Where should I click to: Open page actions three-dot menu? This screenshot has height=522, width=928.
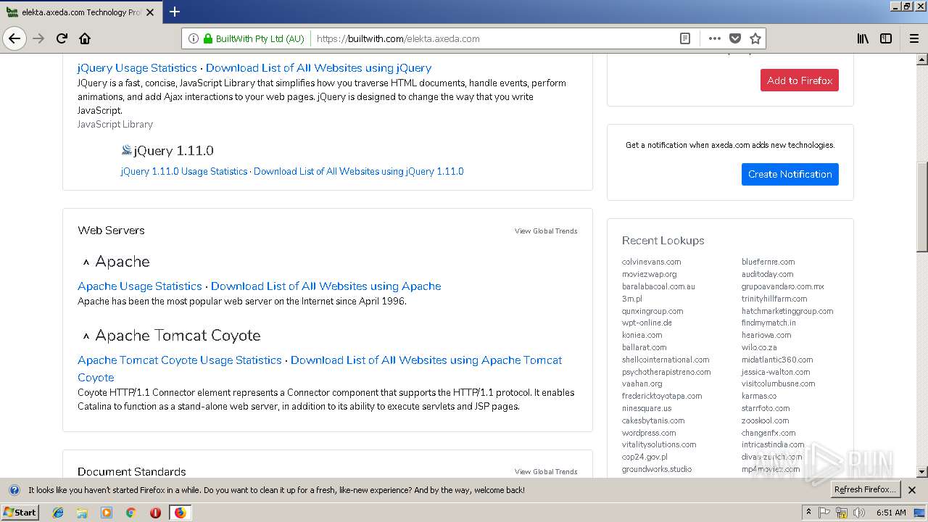pyautogui.click(x=715, y=38)
